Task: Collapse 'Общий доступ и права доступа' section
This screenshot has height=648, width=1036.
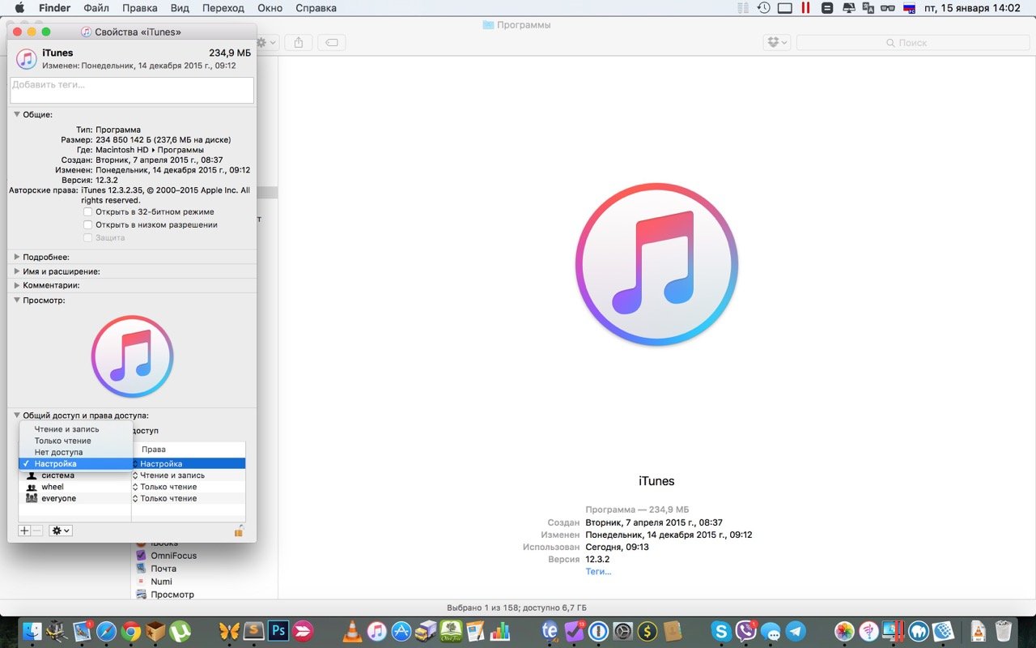Action: (x=17, y=415)
